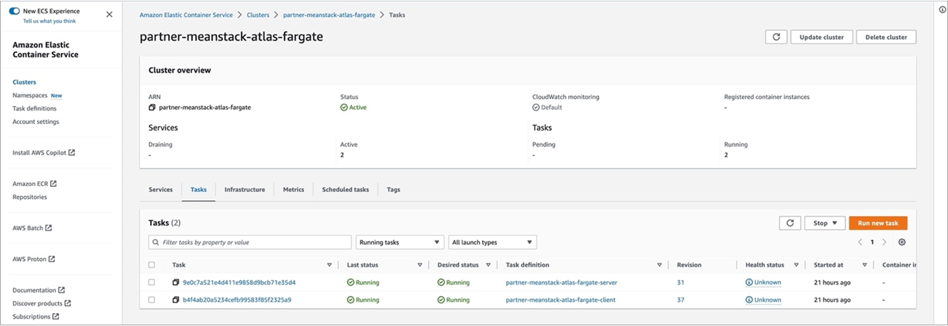Image resolution: width=948 pixels, height=326 pixels.
Task: Copy task ID starting with 9e0c7a52
Action: tap(176, 282)
